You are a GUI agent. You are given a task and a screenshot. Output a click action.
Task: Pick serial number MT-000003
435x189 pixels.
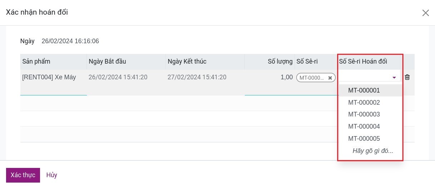pos(364,114)
